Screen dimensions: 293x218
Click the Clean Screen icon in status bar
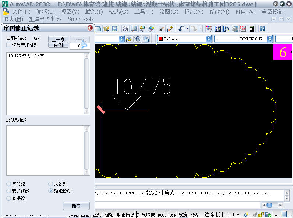coord(284,214)
